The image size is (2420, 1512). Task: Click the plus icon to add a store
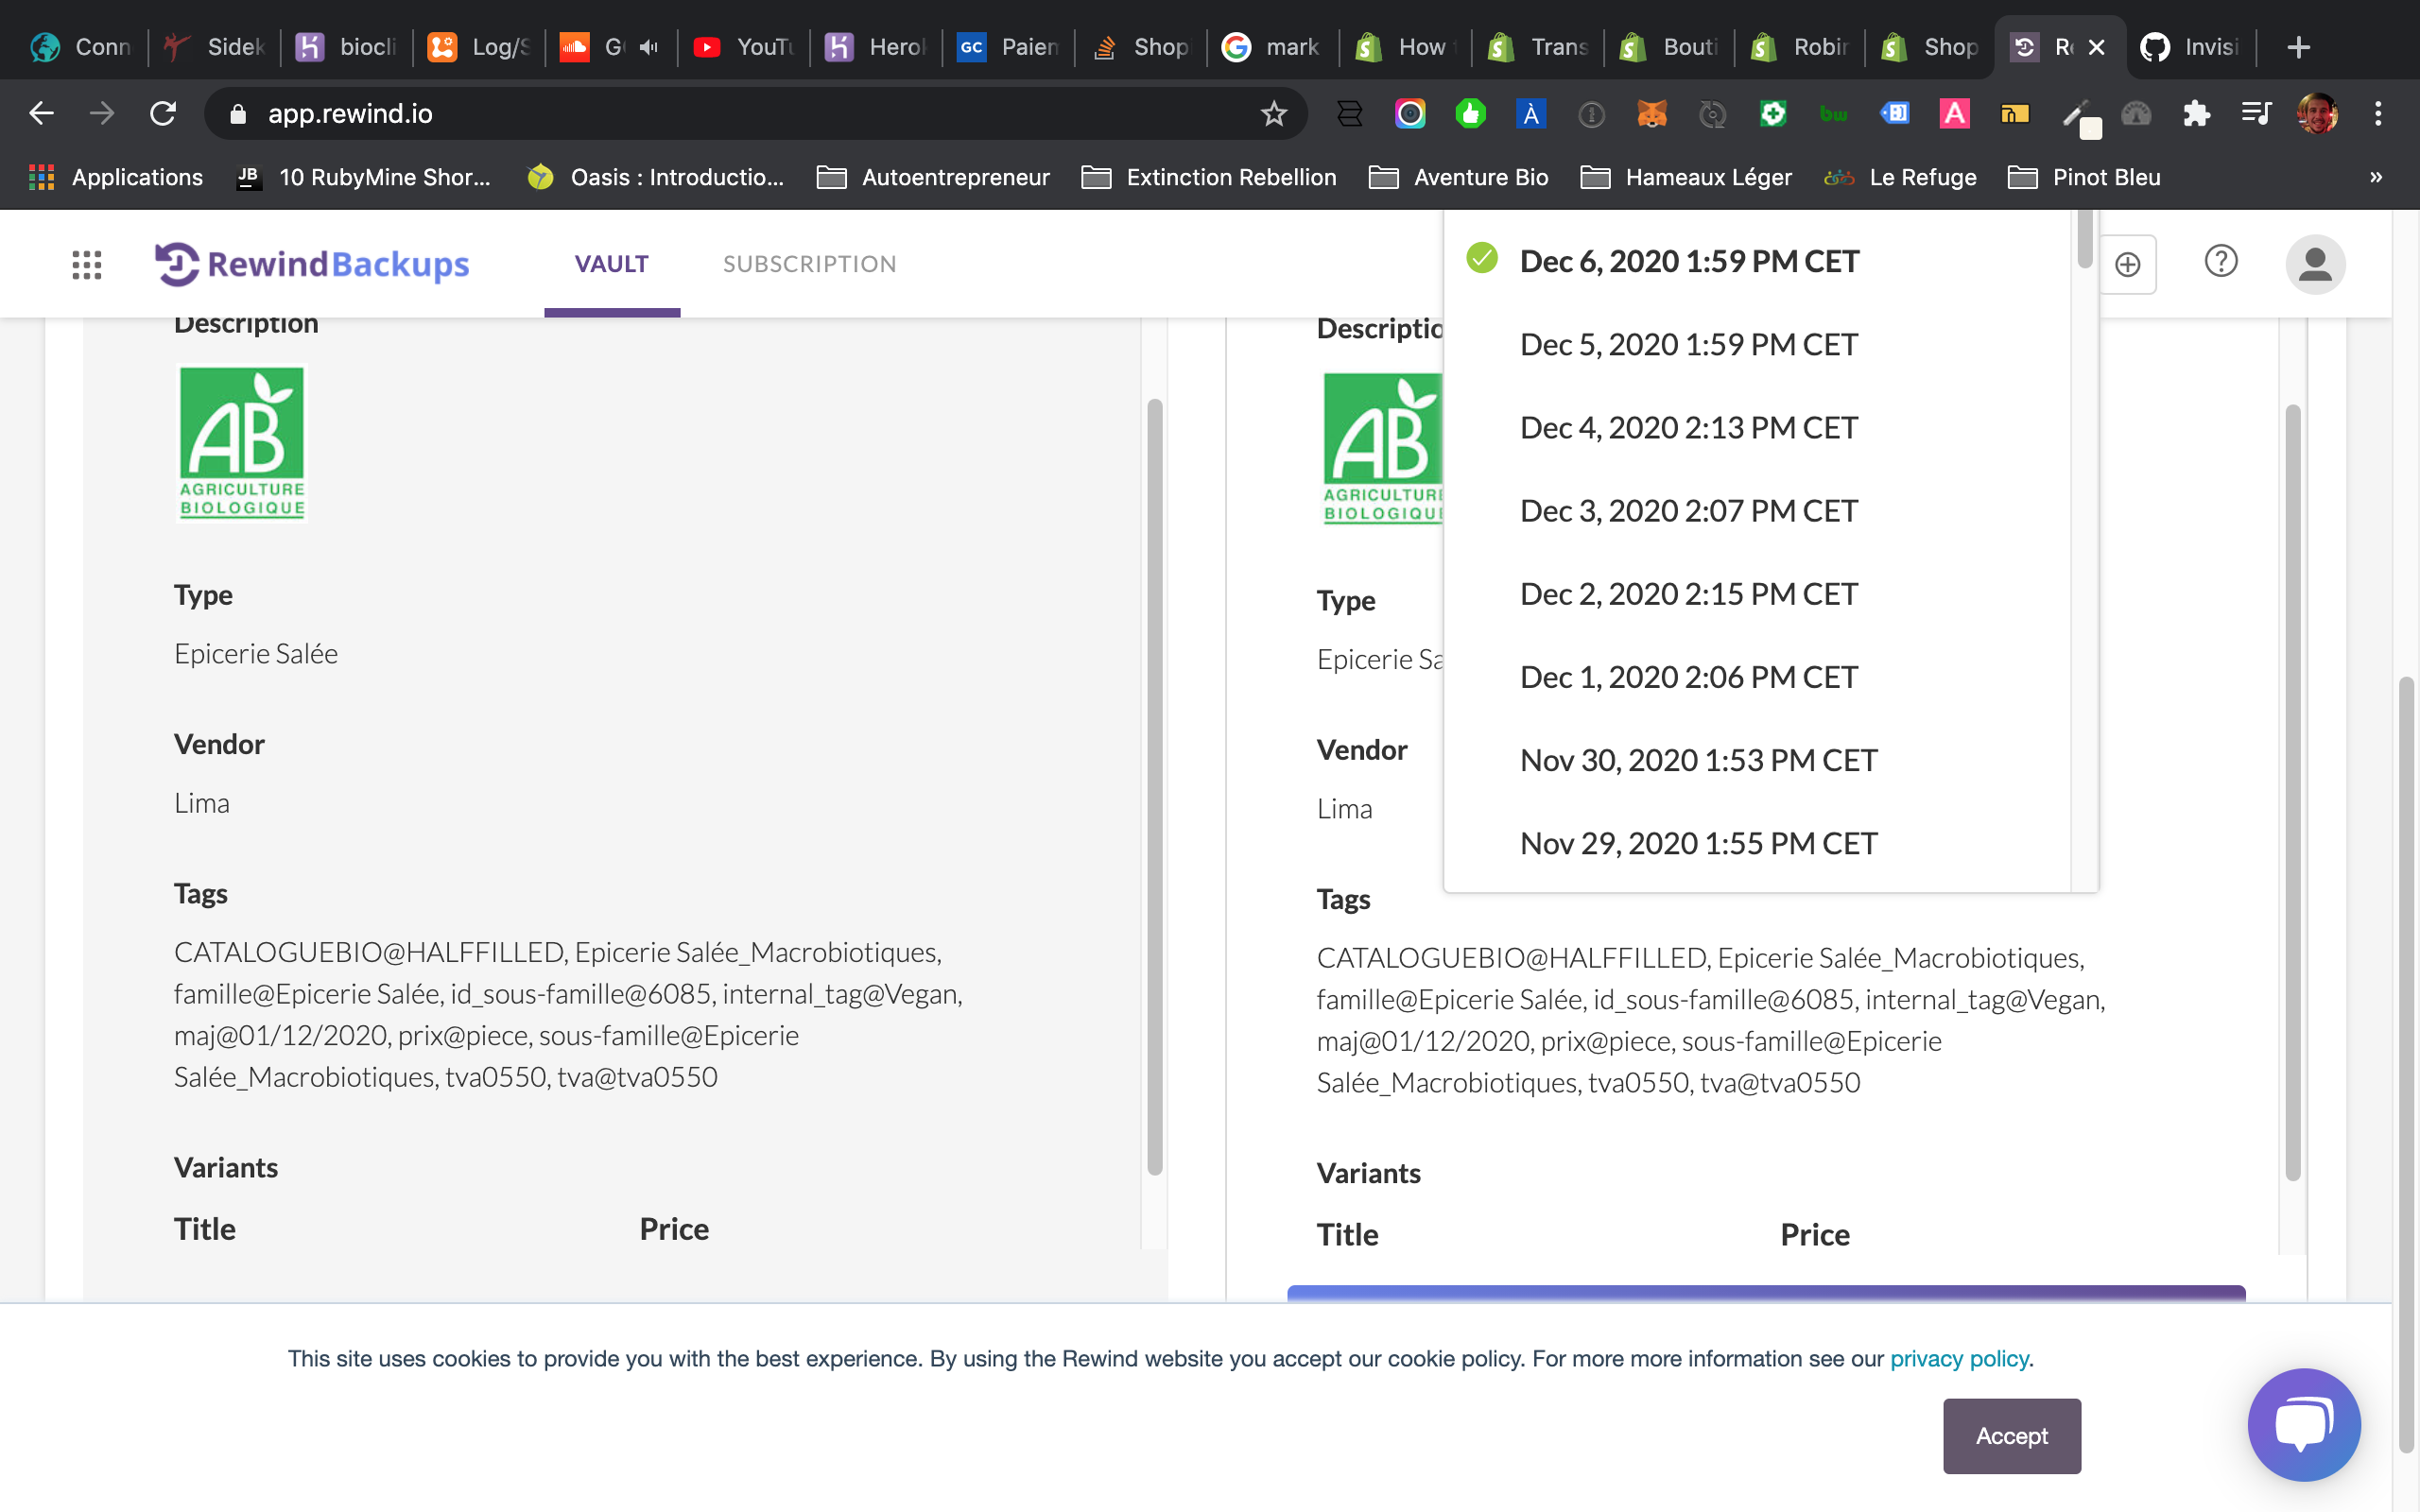pyautogui.click(x=2128, y=263)
